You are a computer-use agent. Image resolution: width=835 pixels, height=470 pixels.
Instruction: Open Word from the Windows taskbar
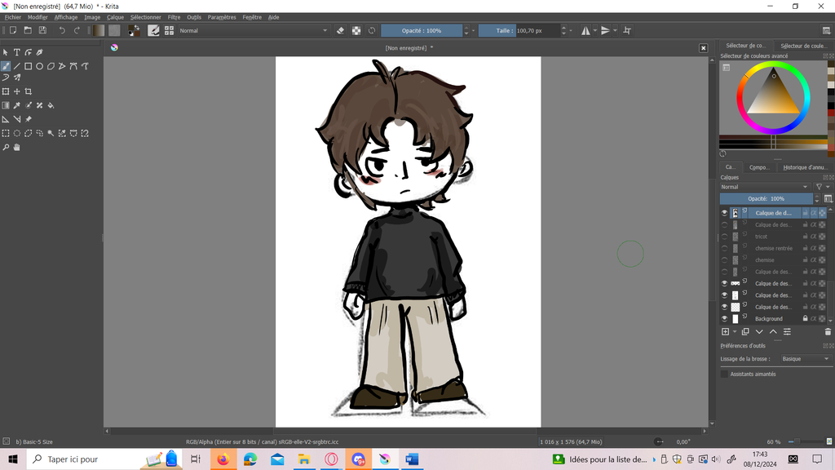coord(411,459)
